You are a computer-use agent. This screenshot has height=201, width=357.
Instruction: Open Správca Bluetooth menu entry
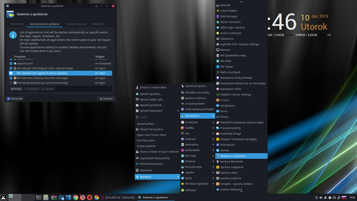click(x=241, y=161)
